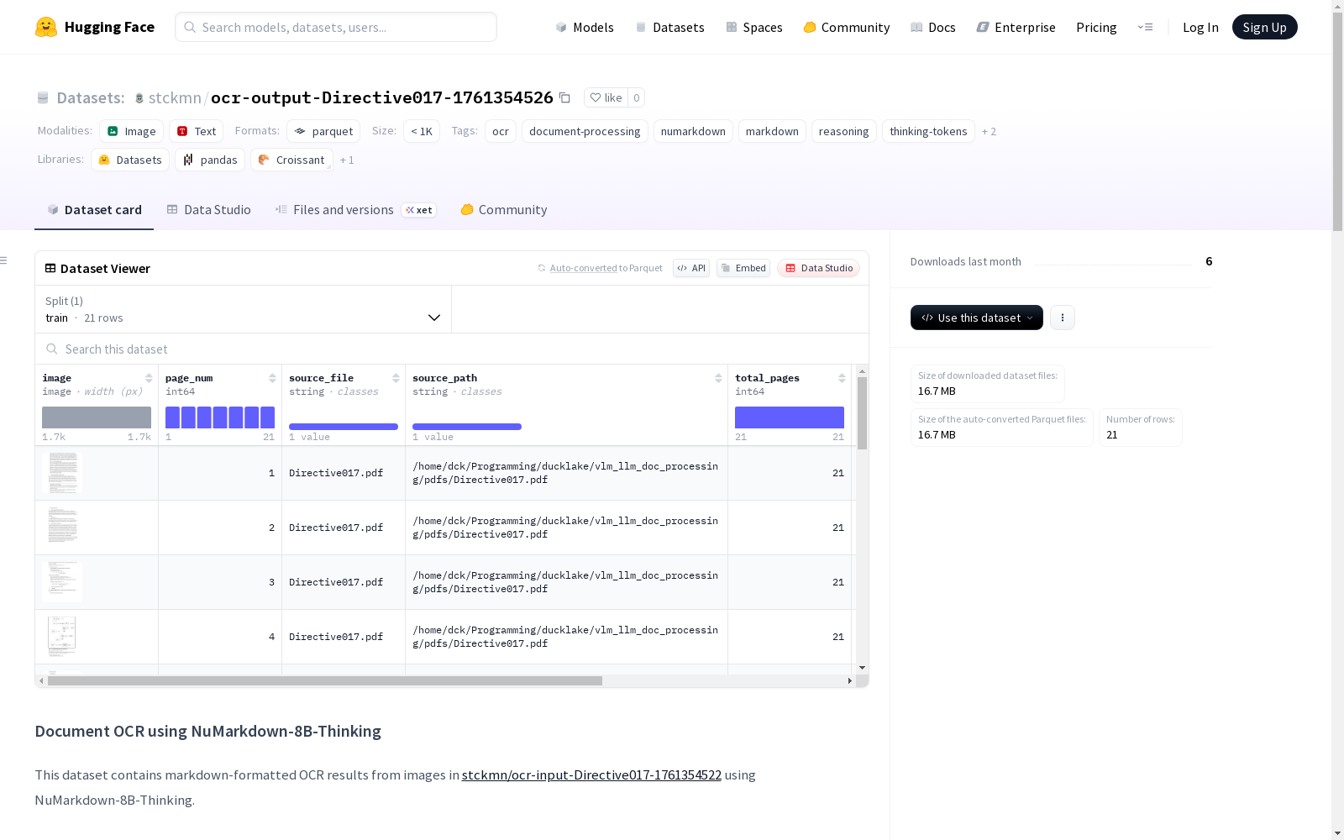This screenshot has height=840, width=1344.
Task: Click the Datasets breadcrumb icon
Action: pos(43,98)
